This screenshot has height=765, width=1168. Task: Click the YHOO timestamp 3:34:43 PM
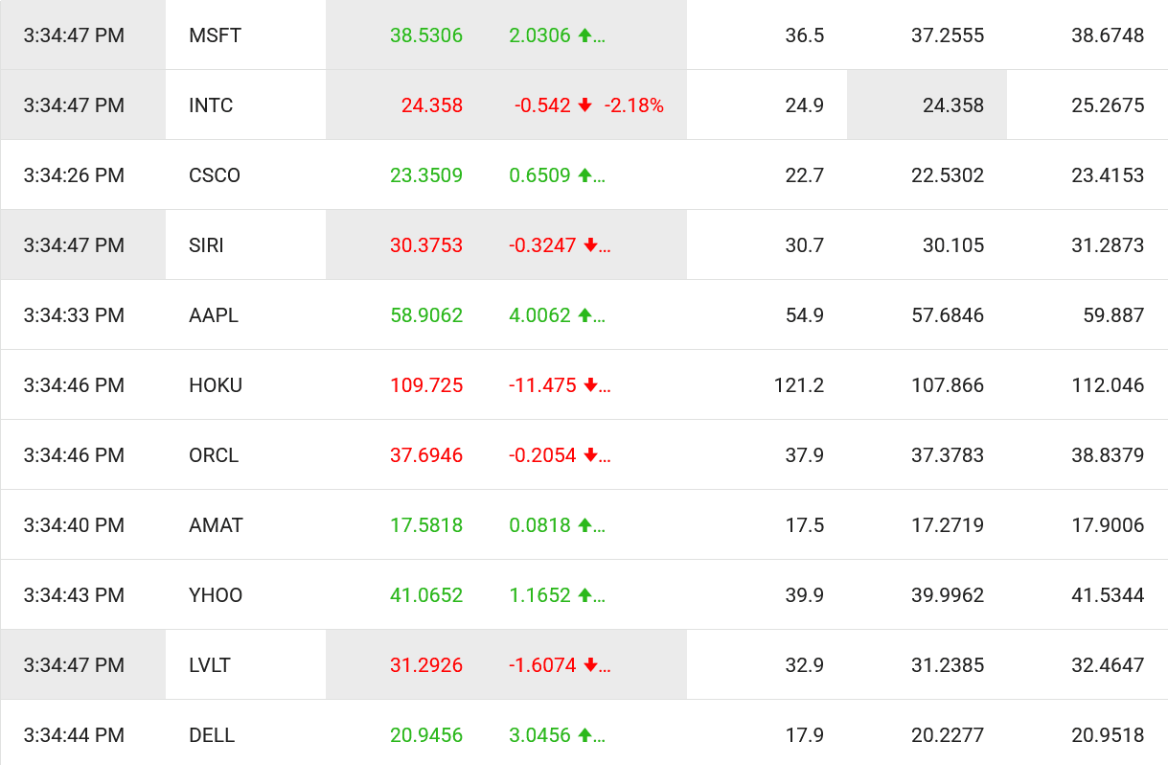pos(74,595)
